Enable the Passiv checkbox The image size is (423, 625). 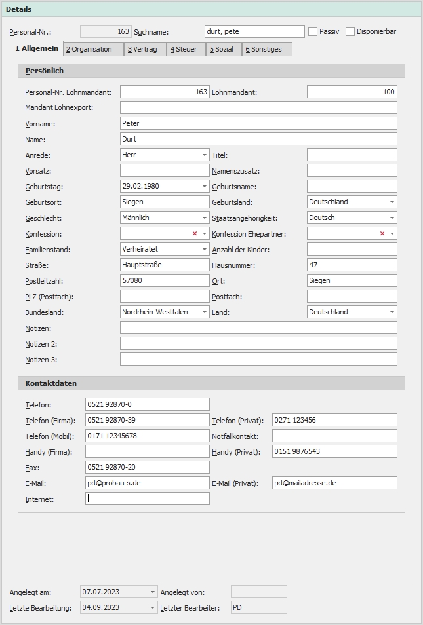313,31
